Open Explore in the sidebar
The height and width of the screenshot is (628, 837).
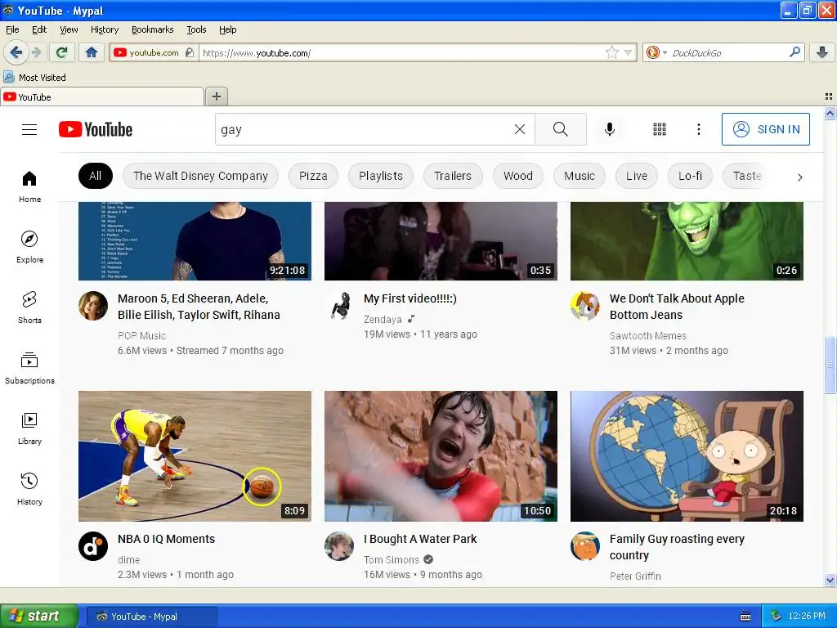[29, 247]
